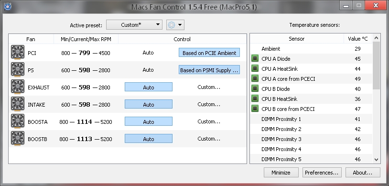Click CPU B core from PCECI chip icon
The width and height of the screenshot is (389, 186).
click(255, 109)
